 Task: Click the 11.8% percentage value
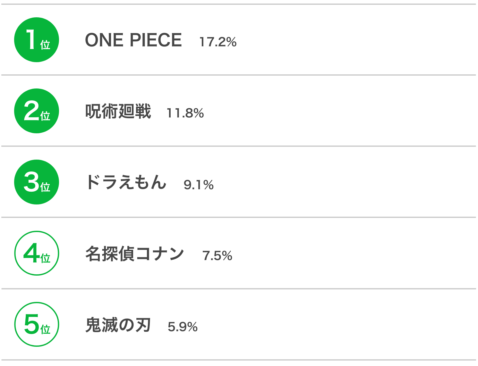pos(185,113)
